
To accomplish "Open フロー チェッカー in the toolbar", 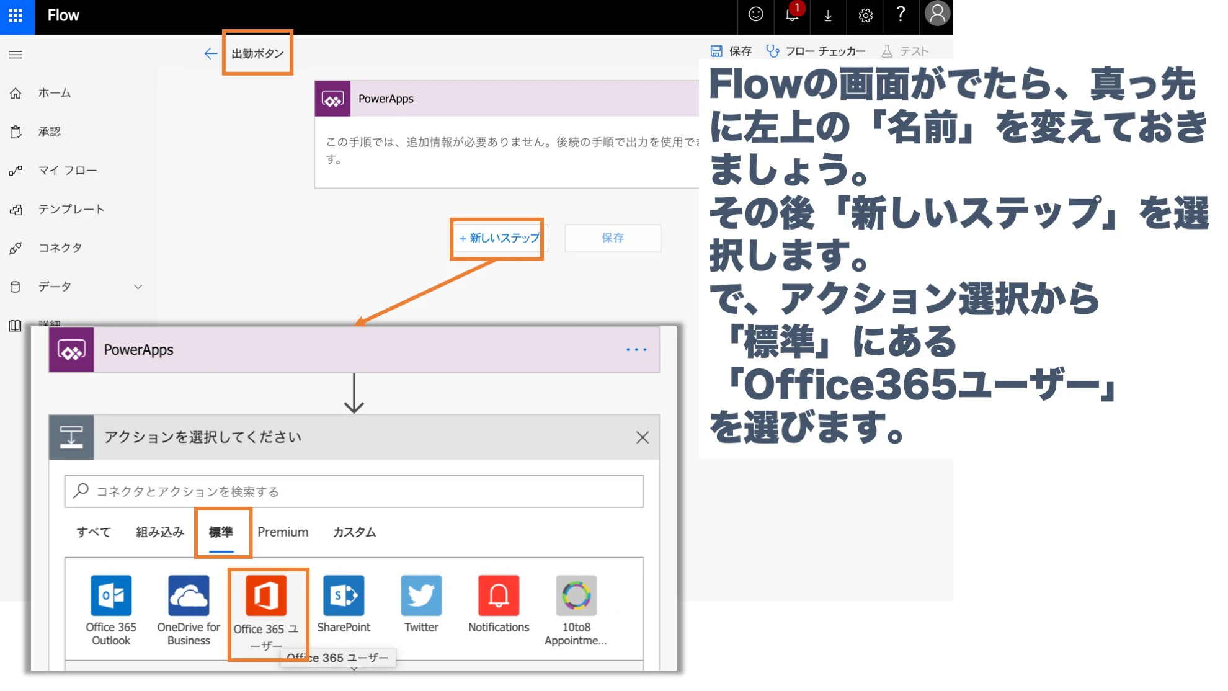I will 816,51.
